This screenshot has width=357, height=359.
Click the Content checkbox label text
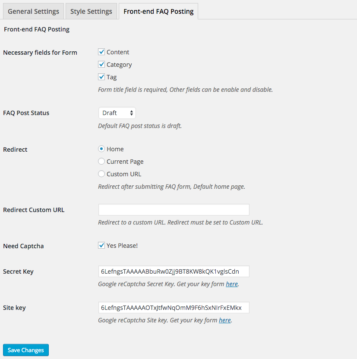point(118,52)
